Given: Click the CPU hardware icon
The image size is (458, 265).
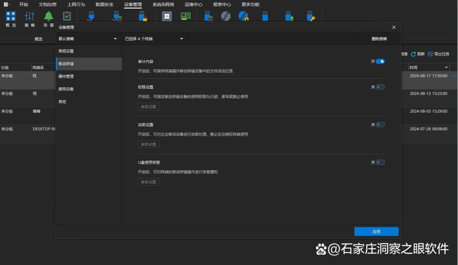Looking at the screenshot, I should (167, 16).
